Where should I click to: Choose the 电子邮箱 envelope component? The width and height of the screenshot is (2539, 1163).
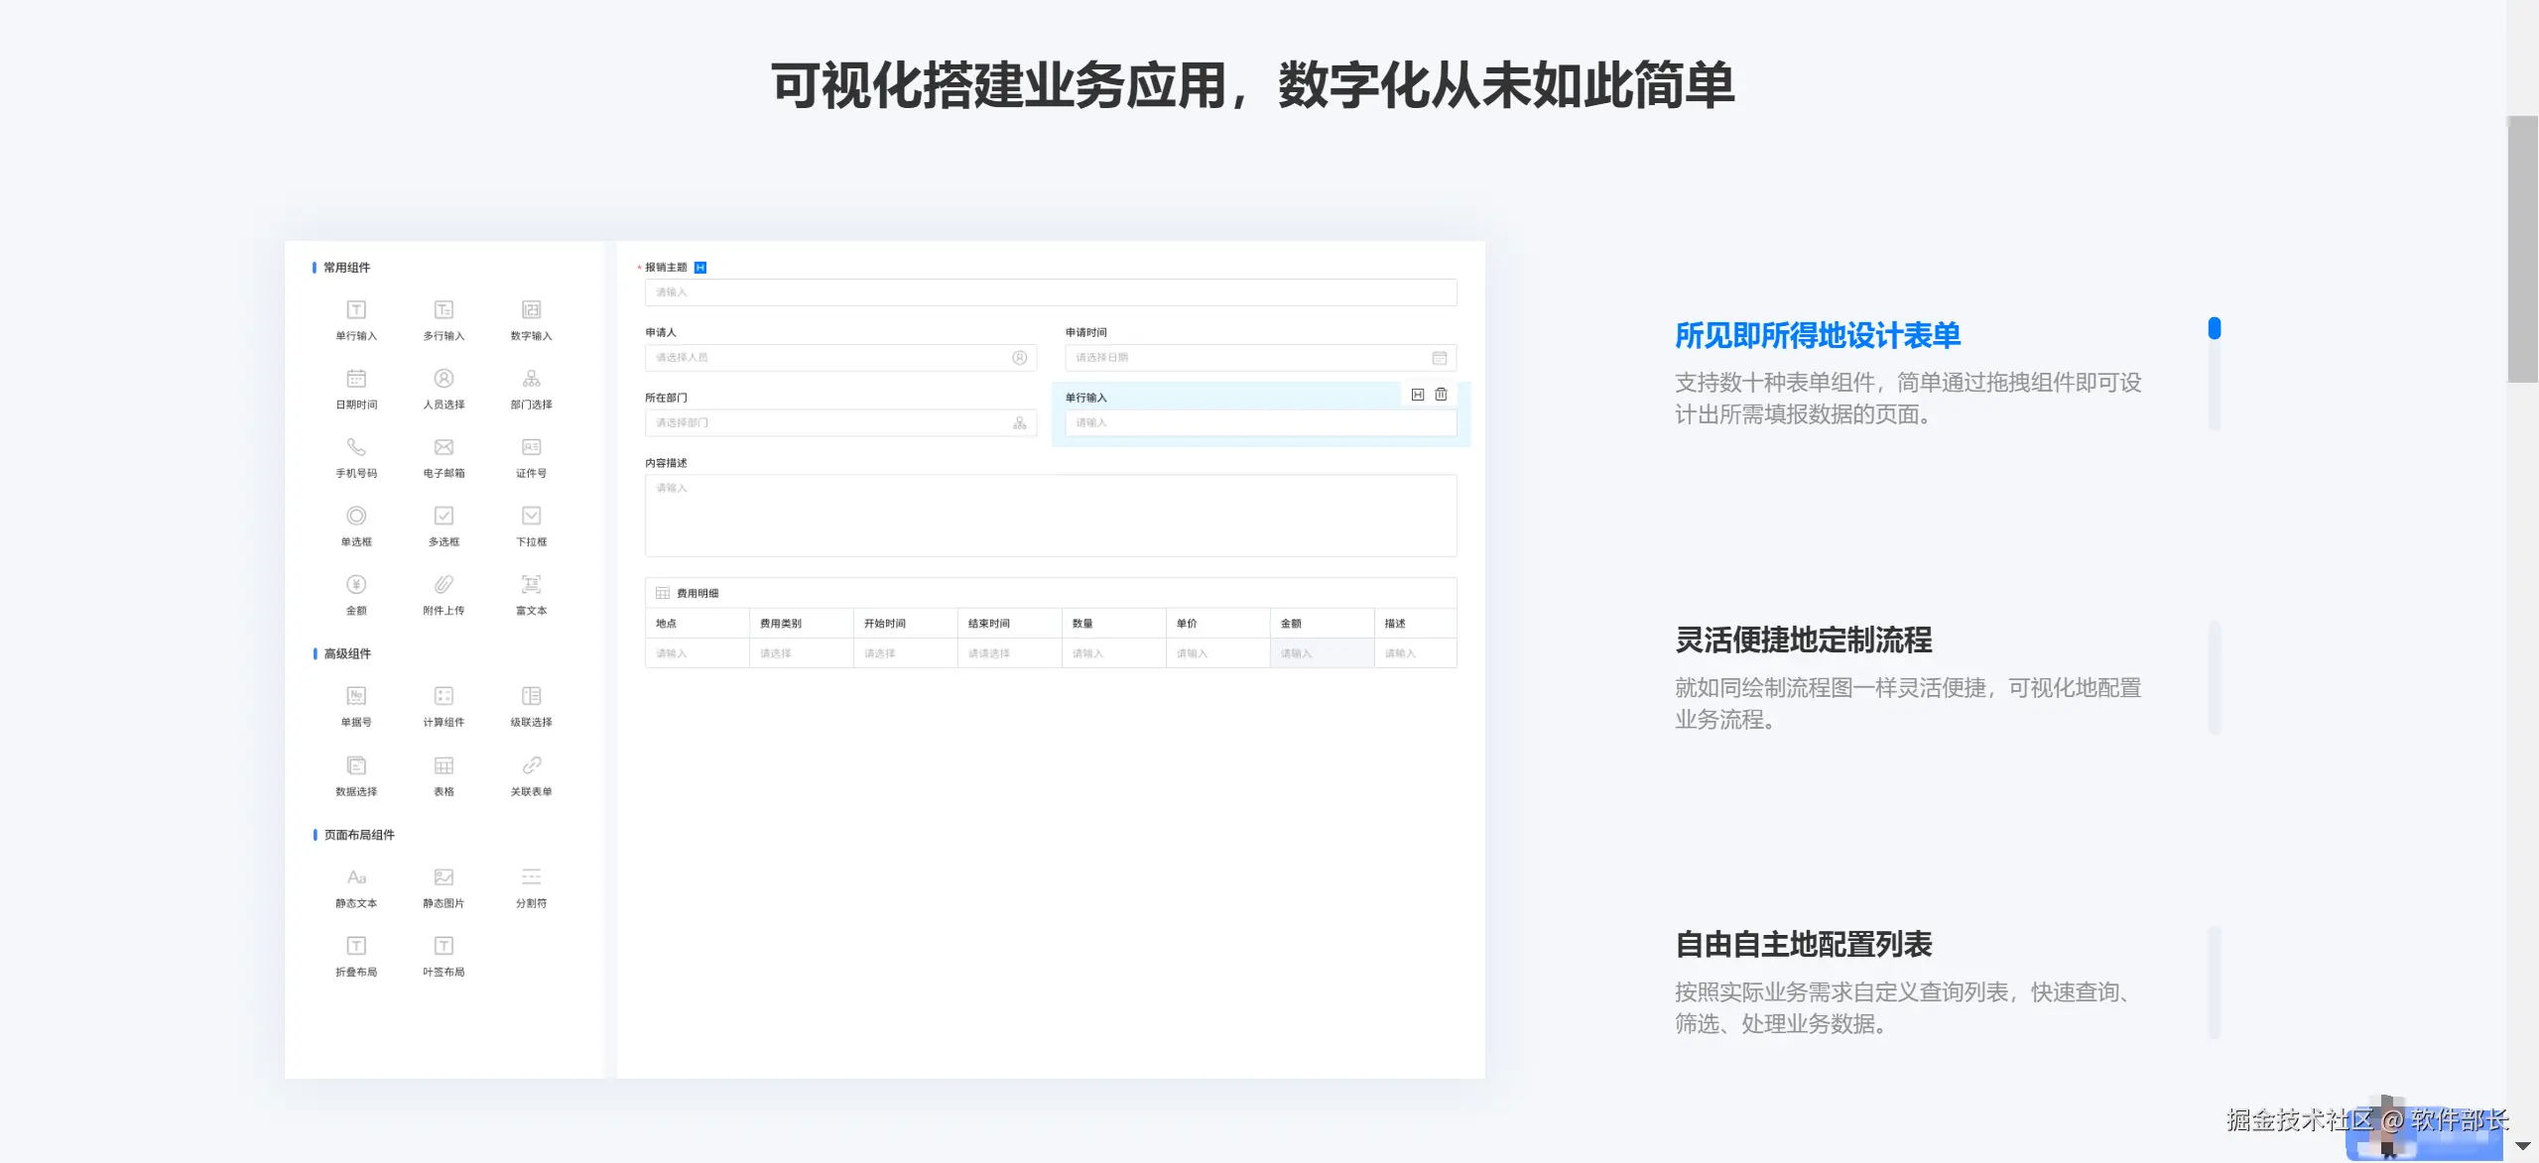(x=444, y=447)
